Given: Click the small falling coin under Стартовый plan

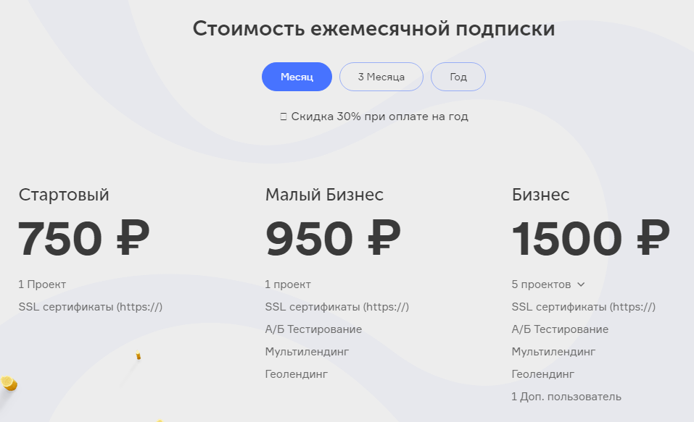Looking at the screenshot, I should coord(138,355).
